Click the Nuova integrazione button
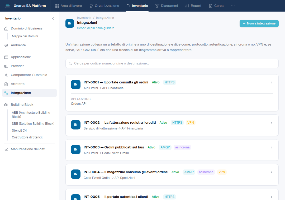The height and width of the screenshot is (200, 285). coord(259,23)
